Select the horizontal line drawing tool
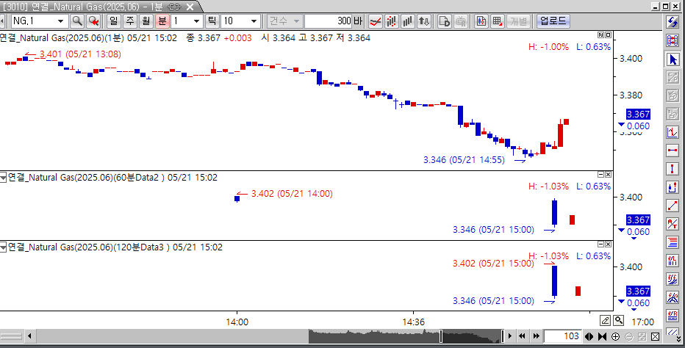 point(672,151)
